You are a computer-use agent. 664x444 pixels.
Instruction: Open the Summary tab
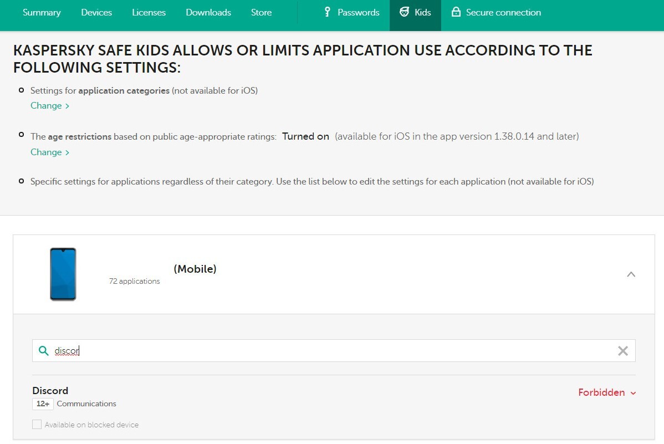coord(42,12)
